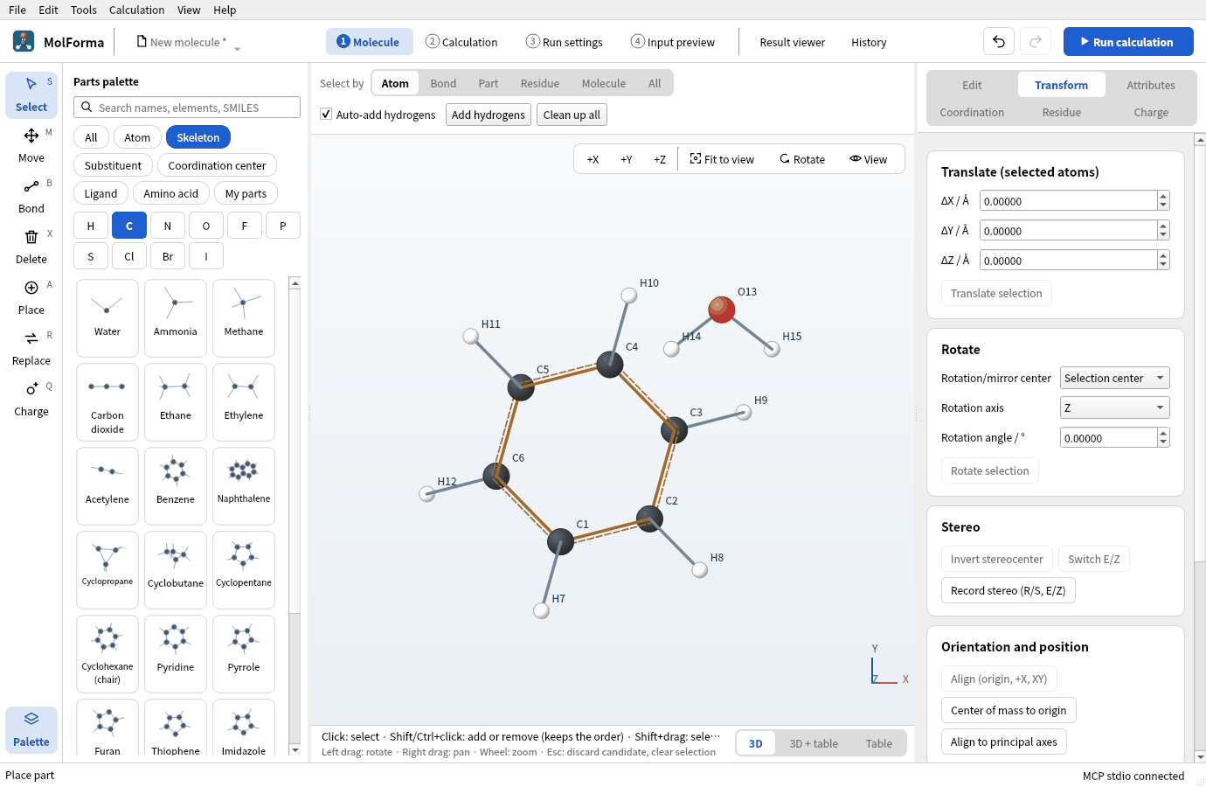Screen dimensions: 1206x787
Task: Toggle Auto-add hydrogens checkbox
Action: [326, 115]
